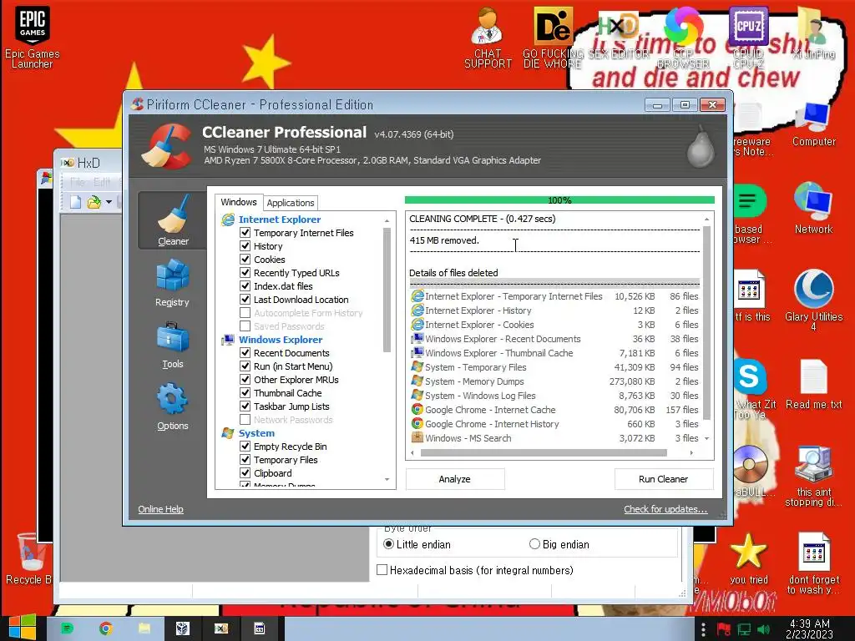855x641 pixels.
Task: Open the Read me.txt desktop file
Action: tap(813, 385)
